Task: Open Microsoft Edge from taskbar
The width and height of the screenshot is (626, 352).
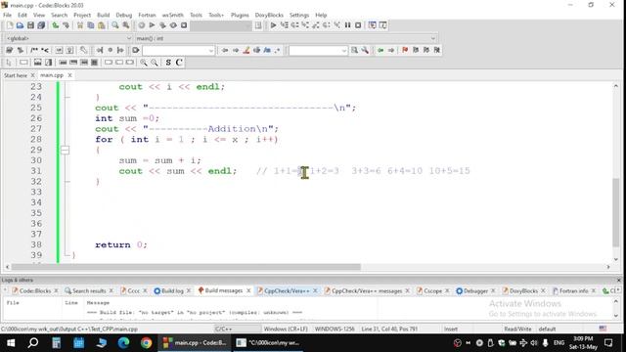Action: [123, 343]
